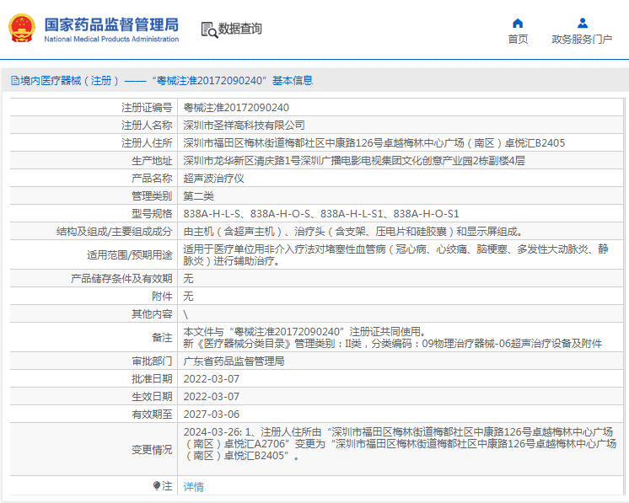Click the 国家药品监督管理局 site title
This screenshot has width=629, height=503.
(110, 23)
